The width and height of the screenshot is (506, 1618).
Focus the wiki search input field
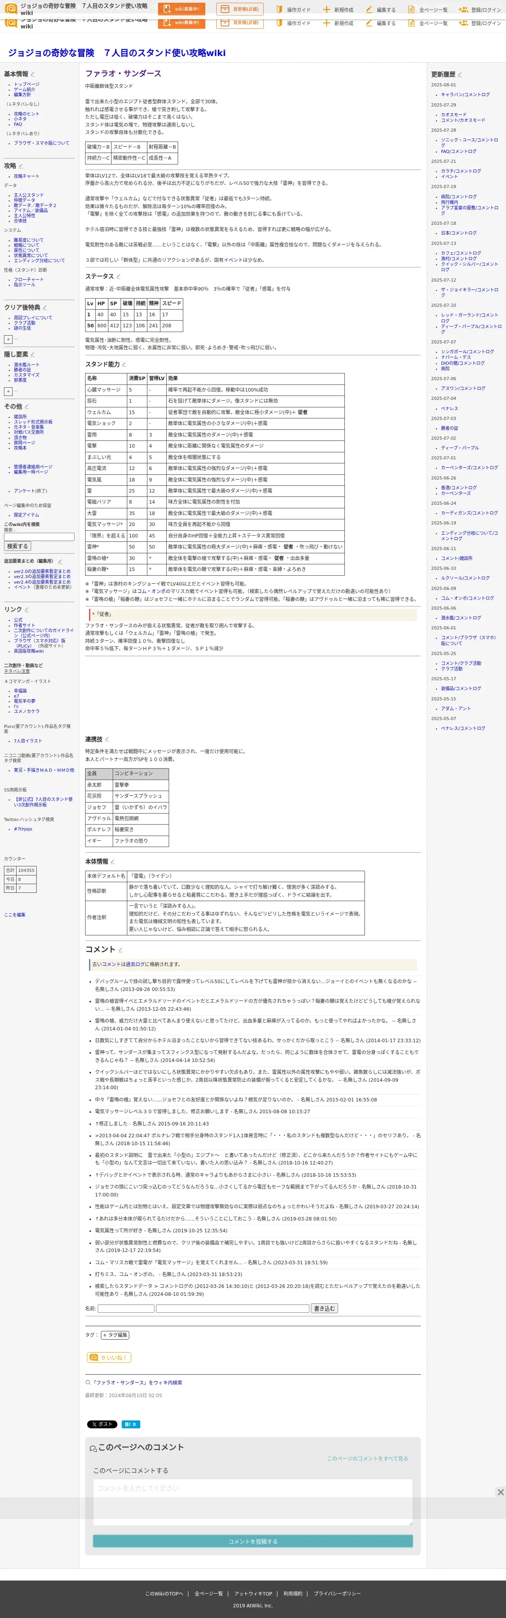[39, 537]
